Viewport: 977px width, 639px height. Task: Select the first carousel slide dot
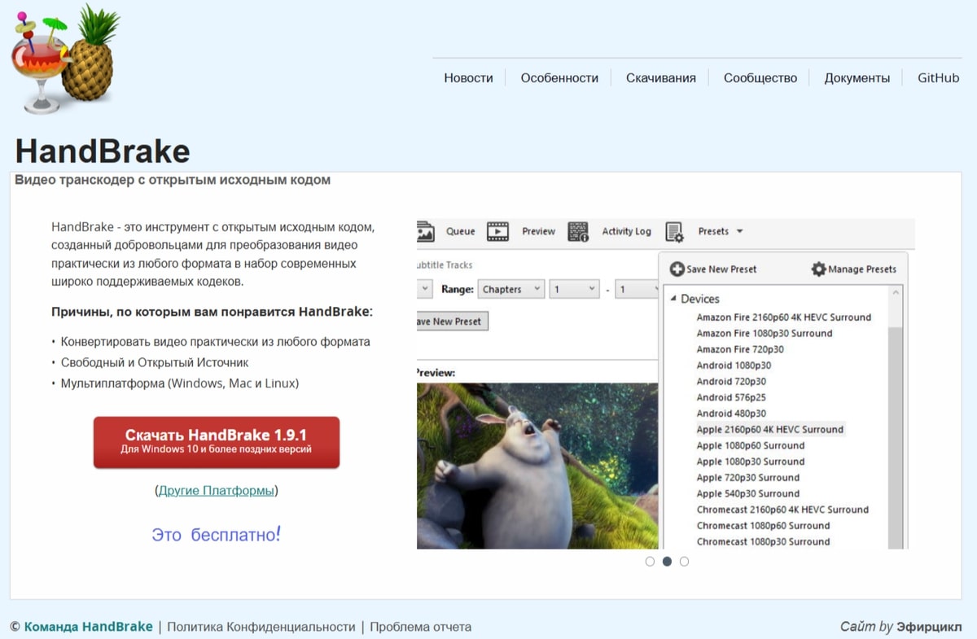(x=650, y=561)
